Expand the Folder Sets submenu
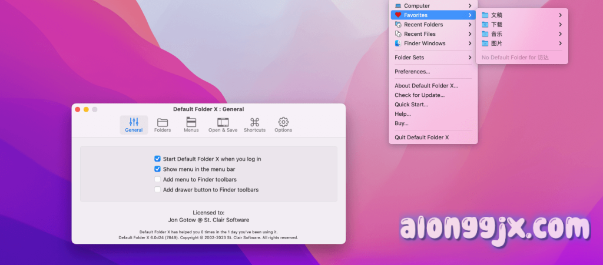The width and height of the screenshot is (603, 265). pyautogui.click(x=433, y=58)
